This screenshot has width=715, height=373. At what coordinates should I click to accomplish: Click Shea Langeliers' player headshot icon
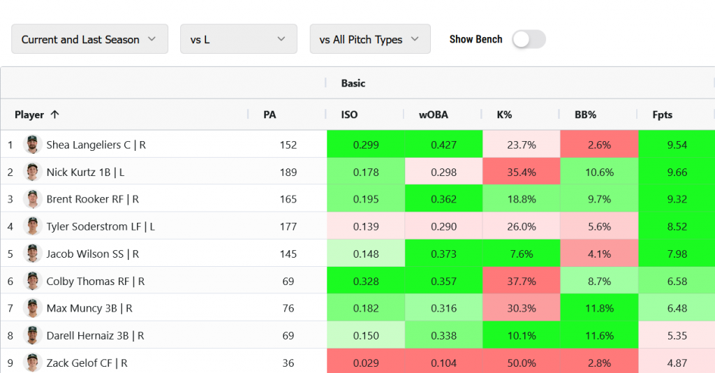31,145
